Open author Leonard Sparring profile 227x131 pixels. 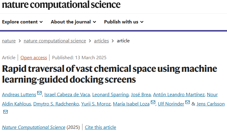(x=110, y=95)
